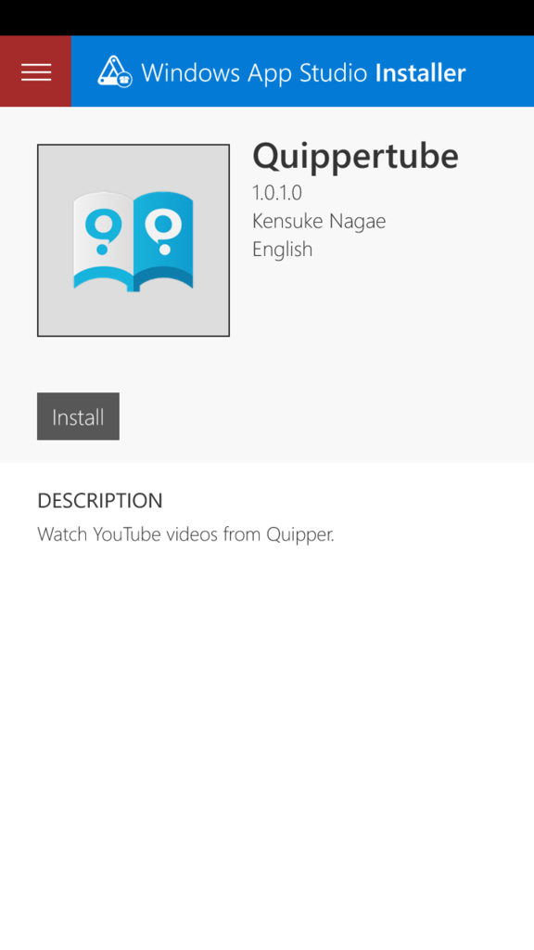Click the Windows App Studio logo icon
The width and height of the screenshot is (534, 950).
(115, 71)
